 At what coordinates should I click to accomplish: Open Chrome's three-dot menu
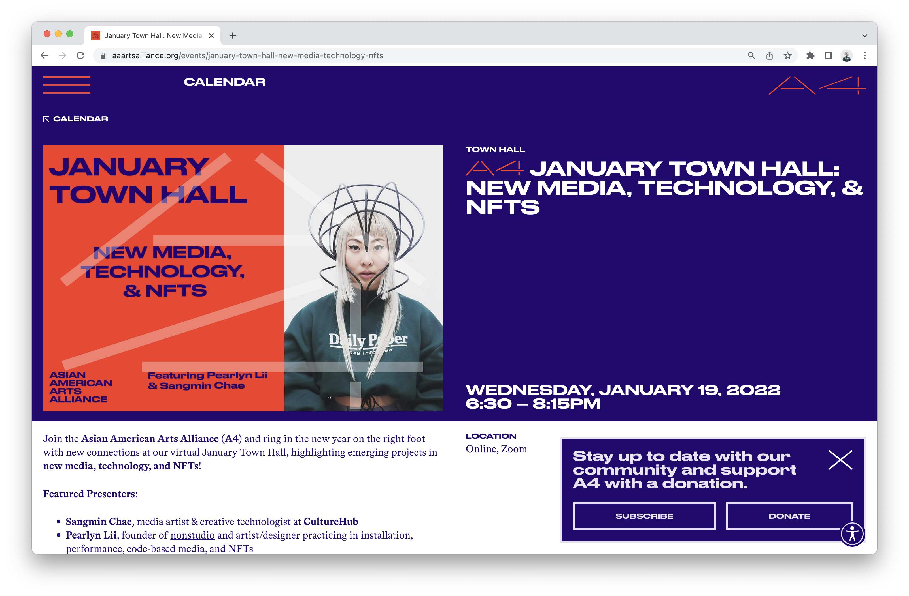(865, 56)
